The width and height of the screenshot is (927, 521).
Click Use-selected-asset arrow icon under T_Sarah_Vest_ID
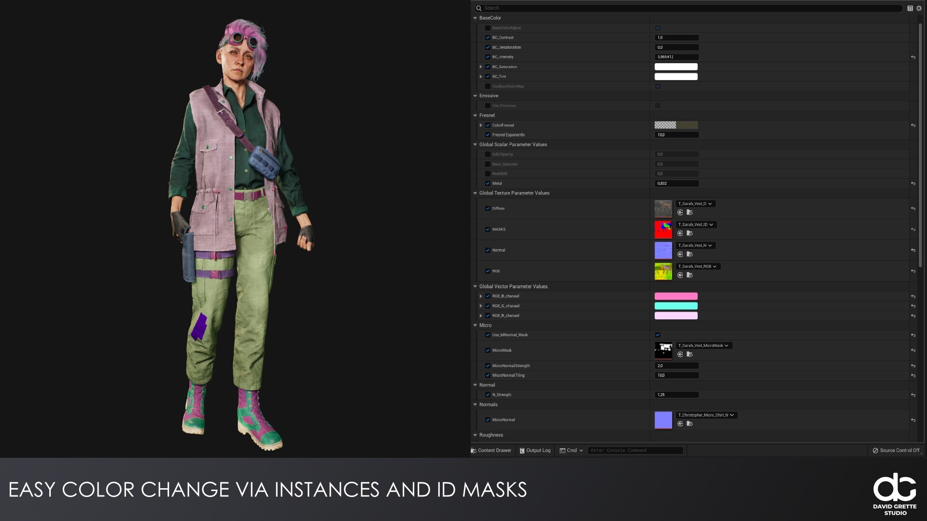click(x=680, y=233)
